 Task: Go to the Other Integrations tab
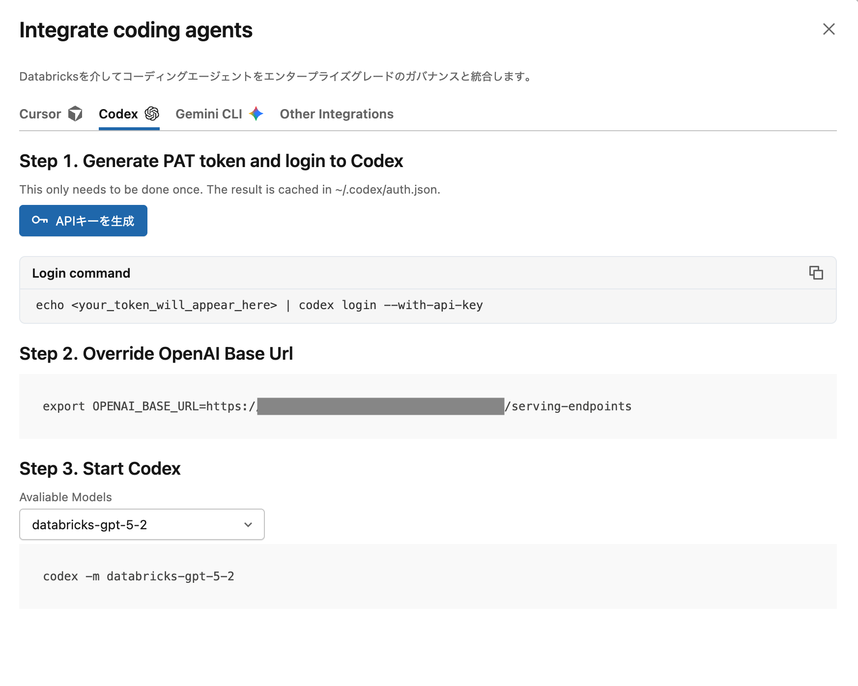pos(337,114)
